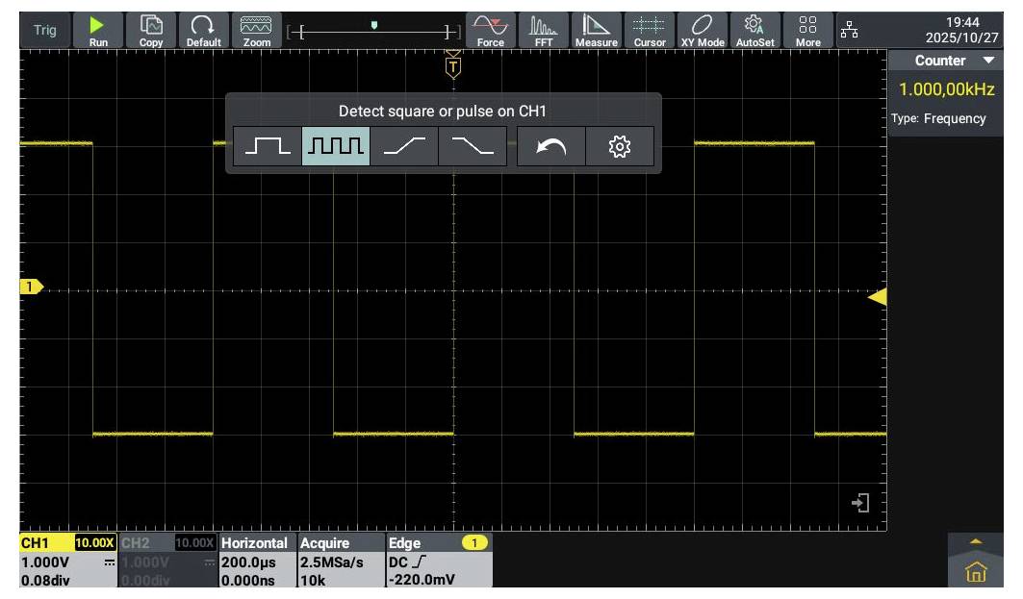Viewport: 1023px width, 599px height.
Task: Undo the auto-detect with back arrow
Action: (551, 147)
